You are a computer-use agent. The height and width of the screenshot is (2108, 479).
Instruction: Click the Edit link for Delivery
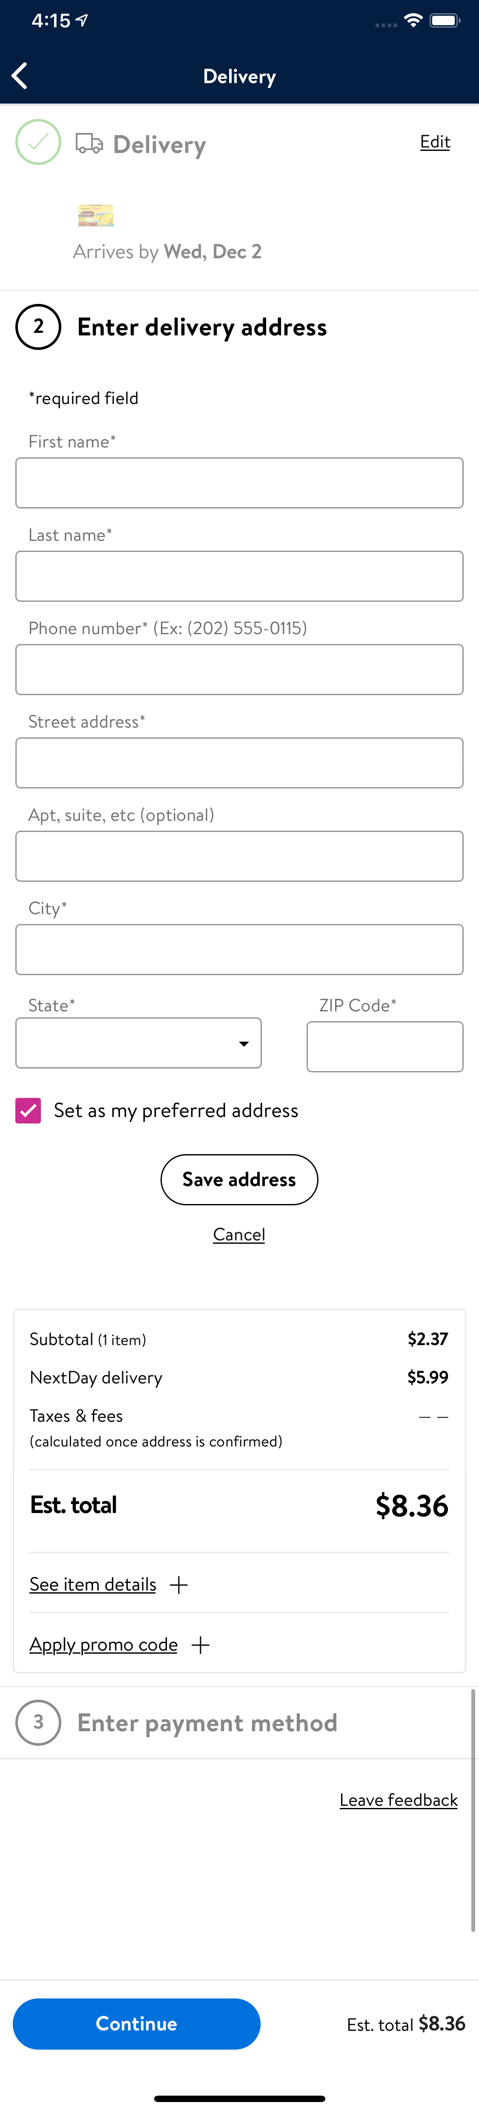[x=434, y=141]
